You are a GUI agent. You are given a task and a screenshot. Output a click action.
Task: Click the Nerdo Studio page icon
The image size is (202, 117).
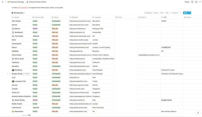13,100
